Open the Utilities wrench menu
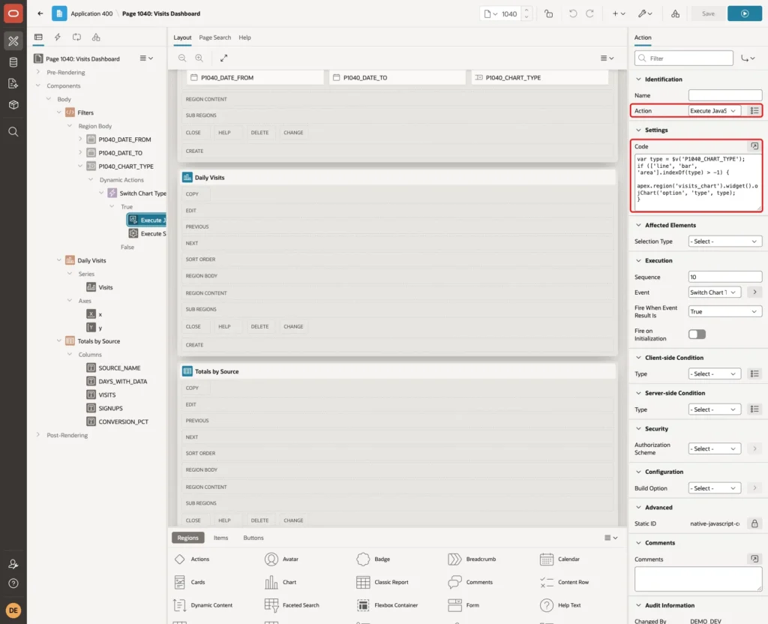 [x=645, y=13]
